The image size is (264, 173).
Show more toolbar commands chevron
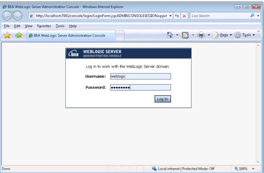pyautogui.click(x=259, y=31)
